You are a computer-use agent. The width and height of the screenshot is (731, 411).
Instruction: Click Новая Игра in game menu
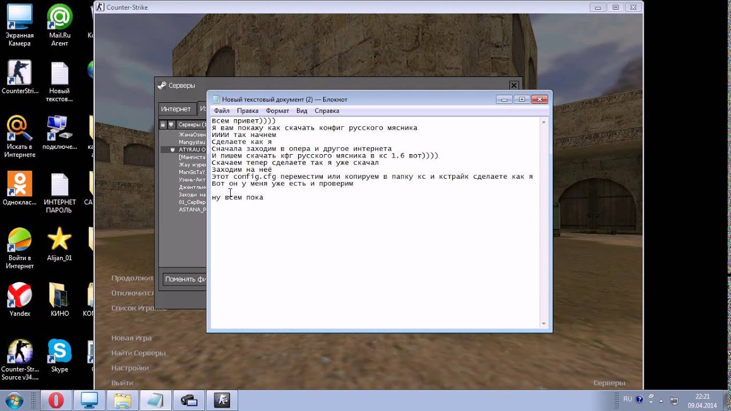pos(131,338)
